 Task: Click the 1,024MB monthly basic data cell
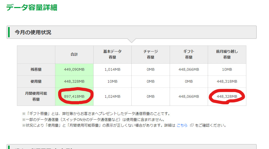coord(112,96)
